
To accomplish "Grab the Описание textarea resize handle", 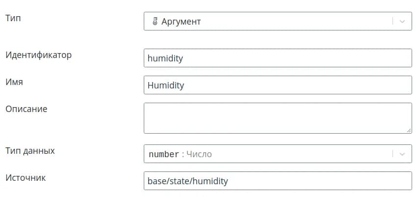I will tap(409, 130).
